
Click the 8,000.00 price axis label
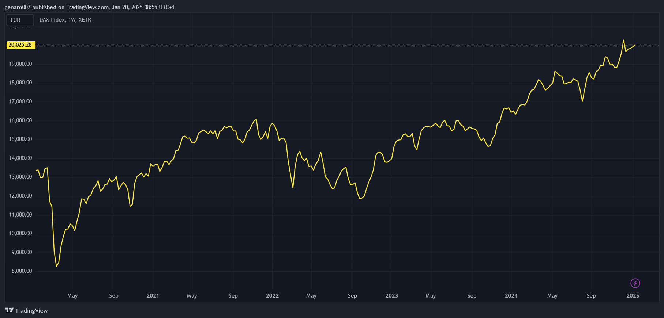point(22,271)
